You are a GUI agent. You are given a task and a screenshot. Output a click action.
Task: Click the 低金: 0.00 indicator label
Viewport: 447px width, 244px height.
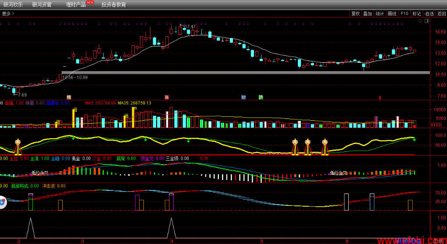point(81,158)
